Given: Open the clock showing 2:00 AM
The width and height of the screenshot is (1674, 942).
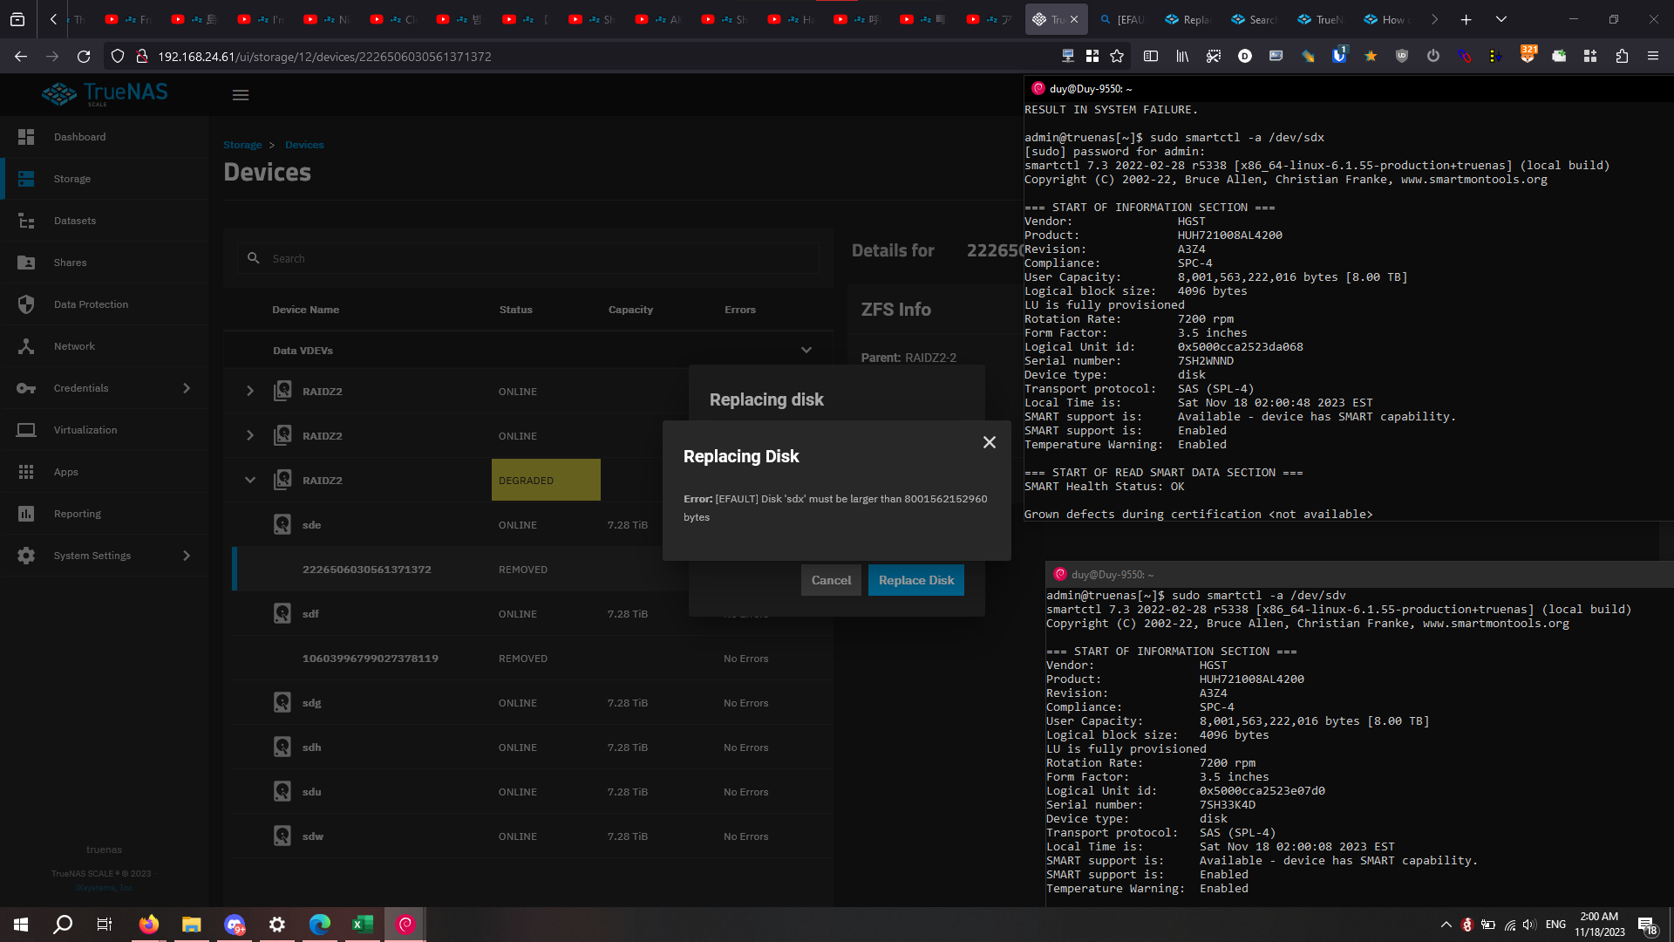Looking at the screenshot, I should [1599, 925].
